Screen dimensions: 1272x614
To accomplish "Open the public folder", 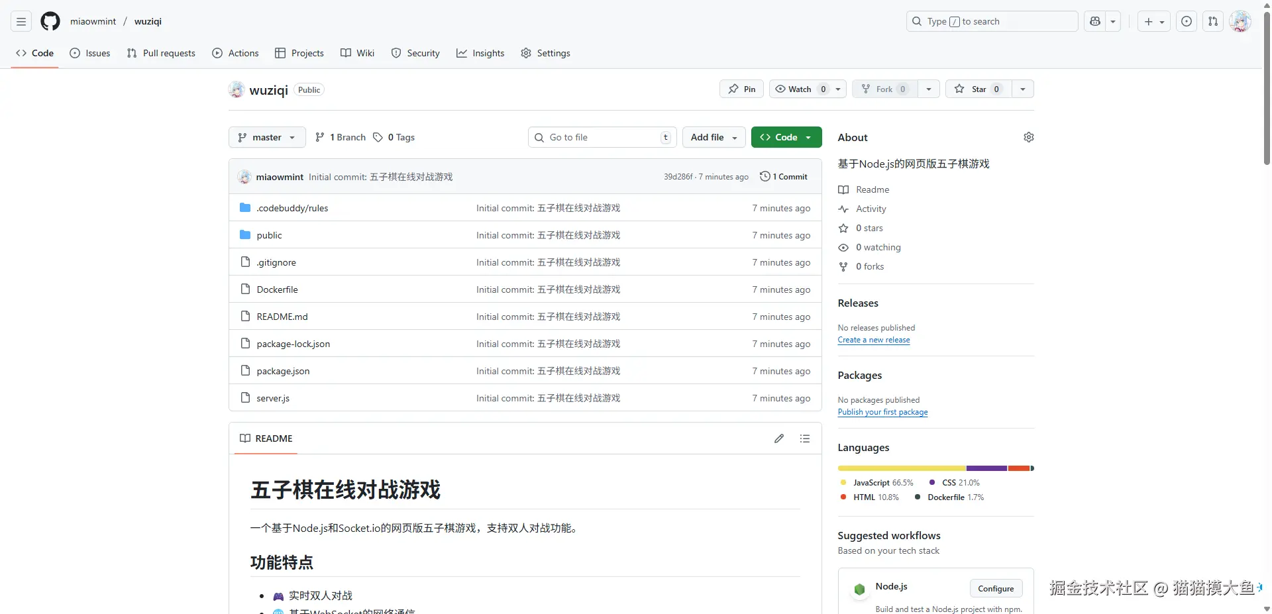I will (269, 235).
